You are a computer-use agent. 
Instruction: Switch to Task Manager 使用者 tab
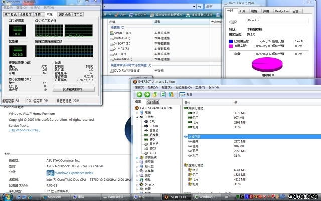pos(78,15)
